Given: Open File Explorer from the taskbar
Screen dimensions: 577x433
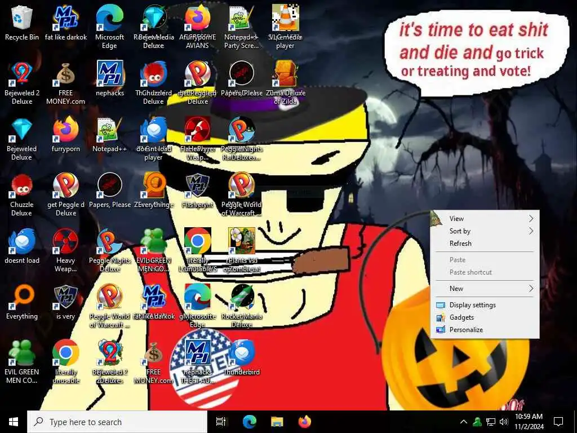Looking at the screenshot, I should click(277, 422).
